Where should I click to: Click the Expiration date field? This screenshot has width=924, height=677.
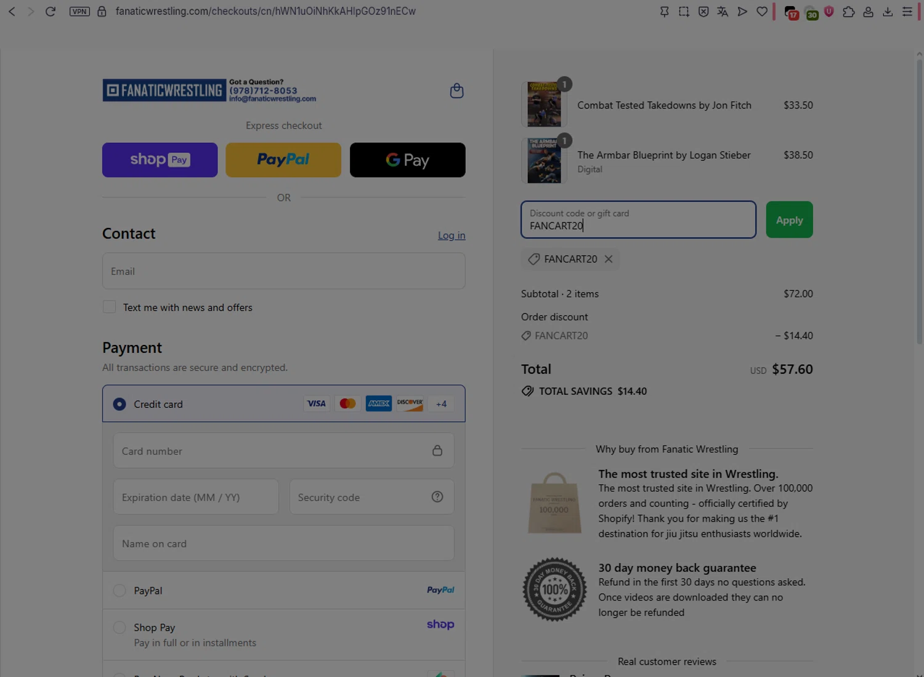196,497
